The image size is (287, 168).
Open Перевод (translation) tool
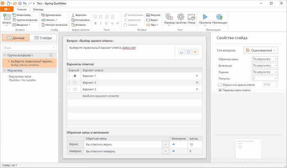169,19
